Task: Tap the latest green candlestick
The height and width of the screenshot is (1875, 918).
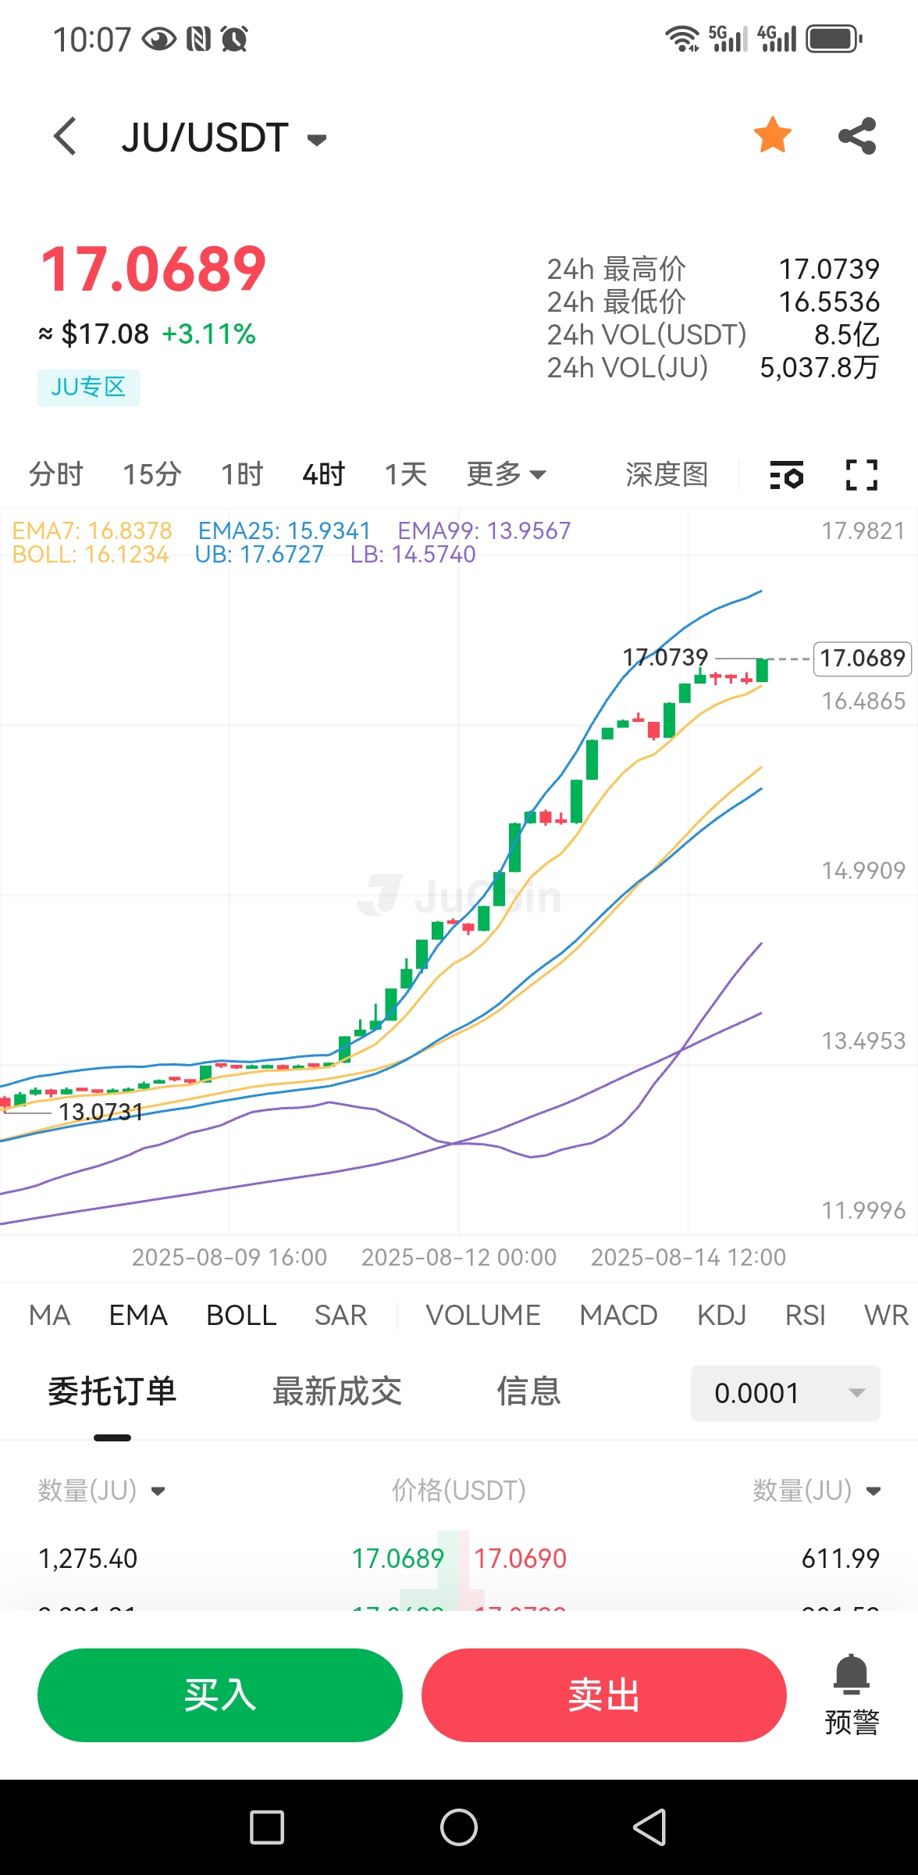Action: [x=762, y=670]
